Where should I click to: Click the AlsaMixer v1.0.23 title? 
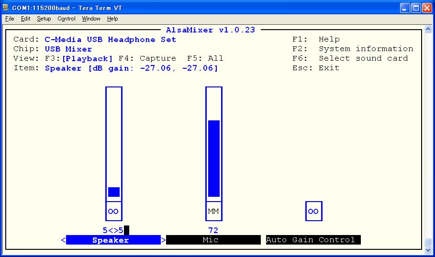click(x=211, y=30)
